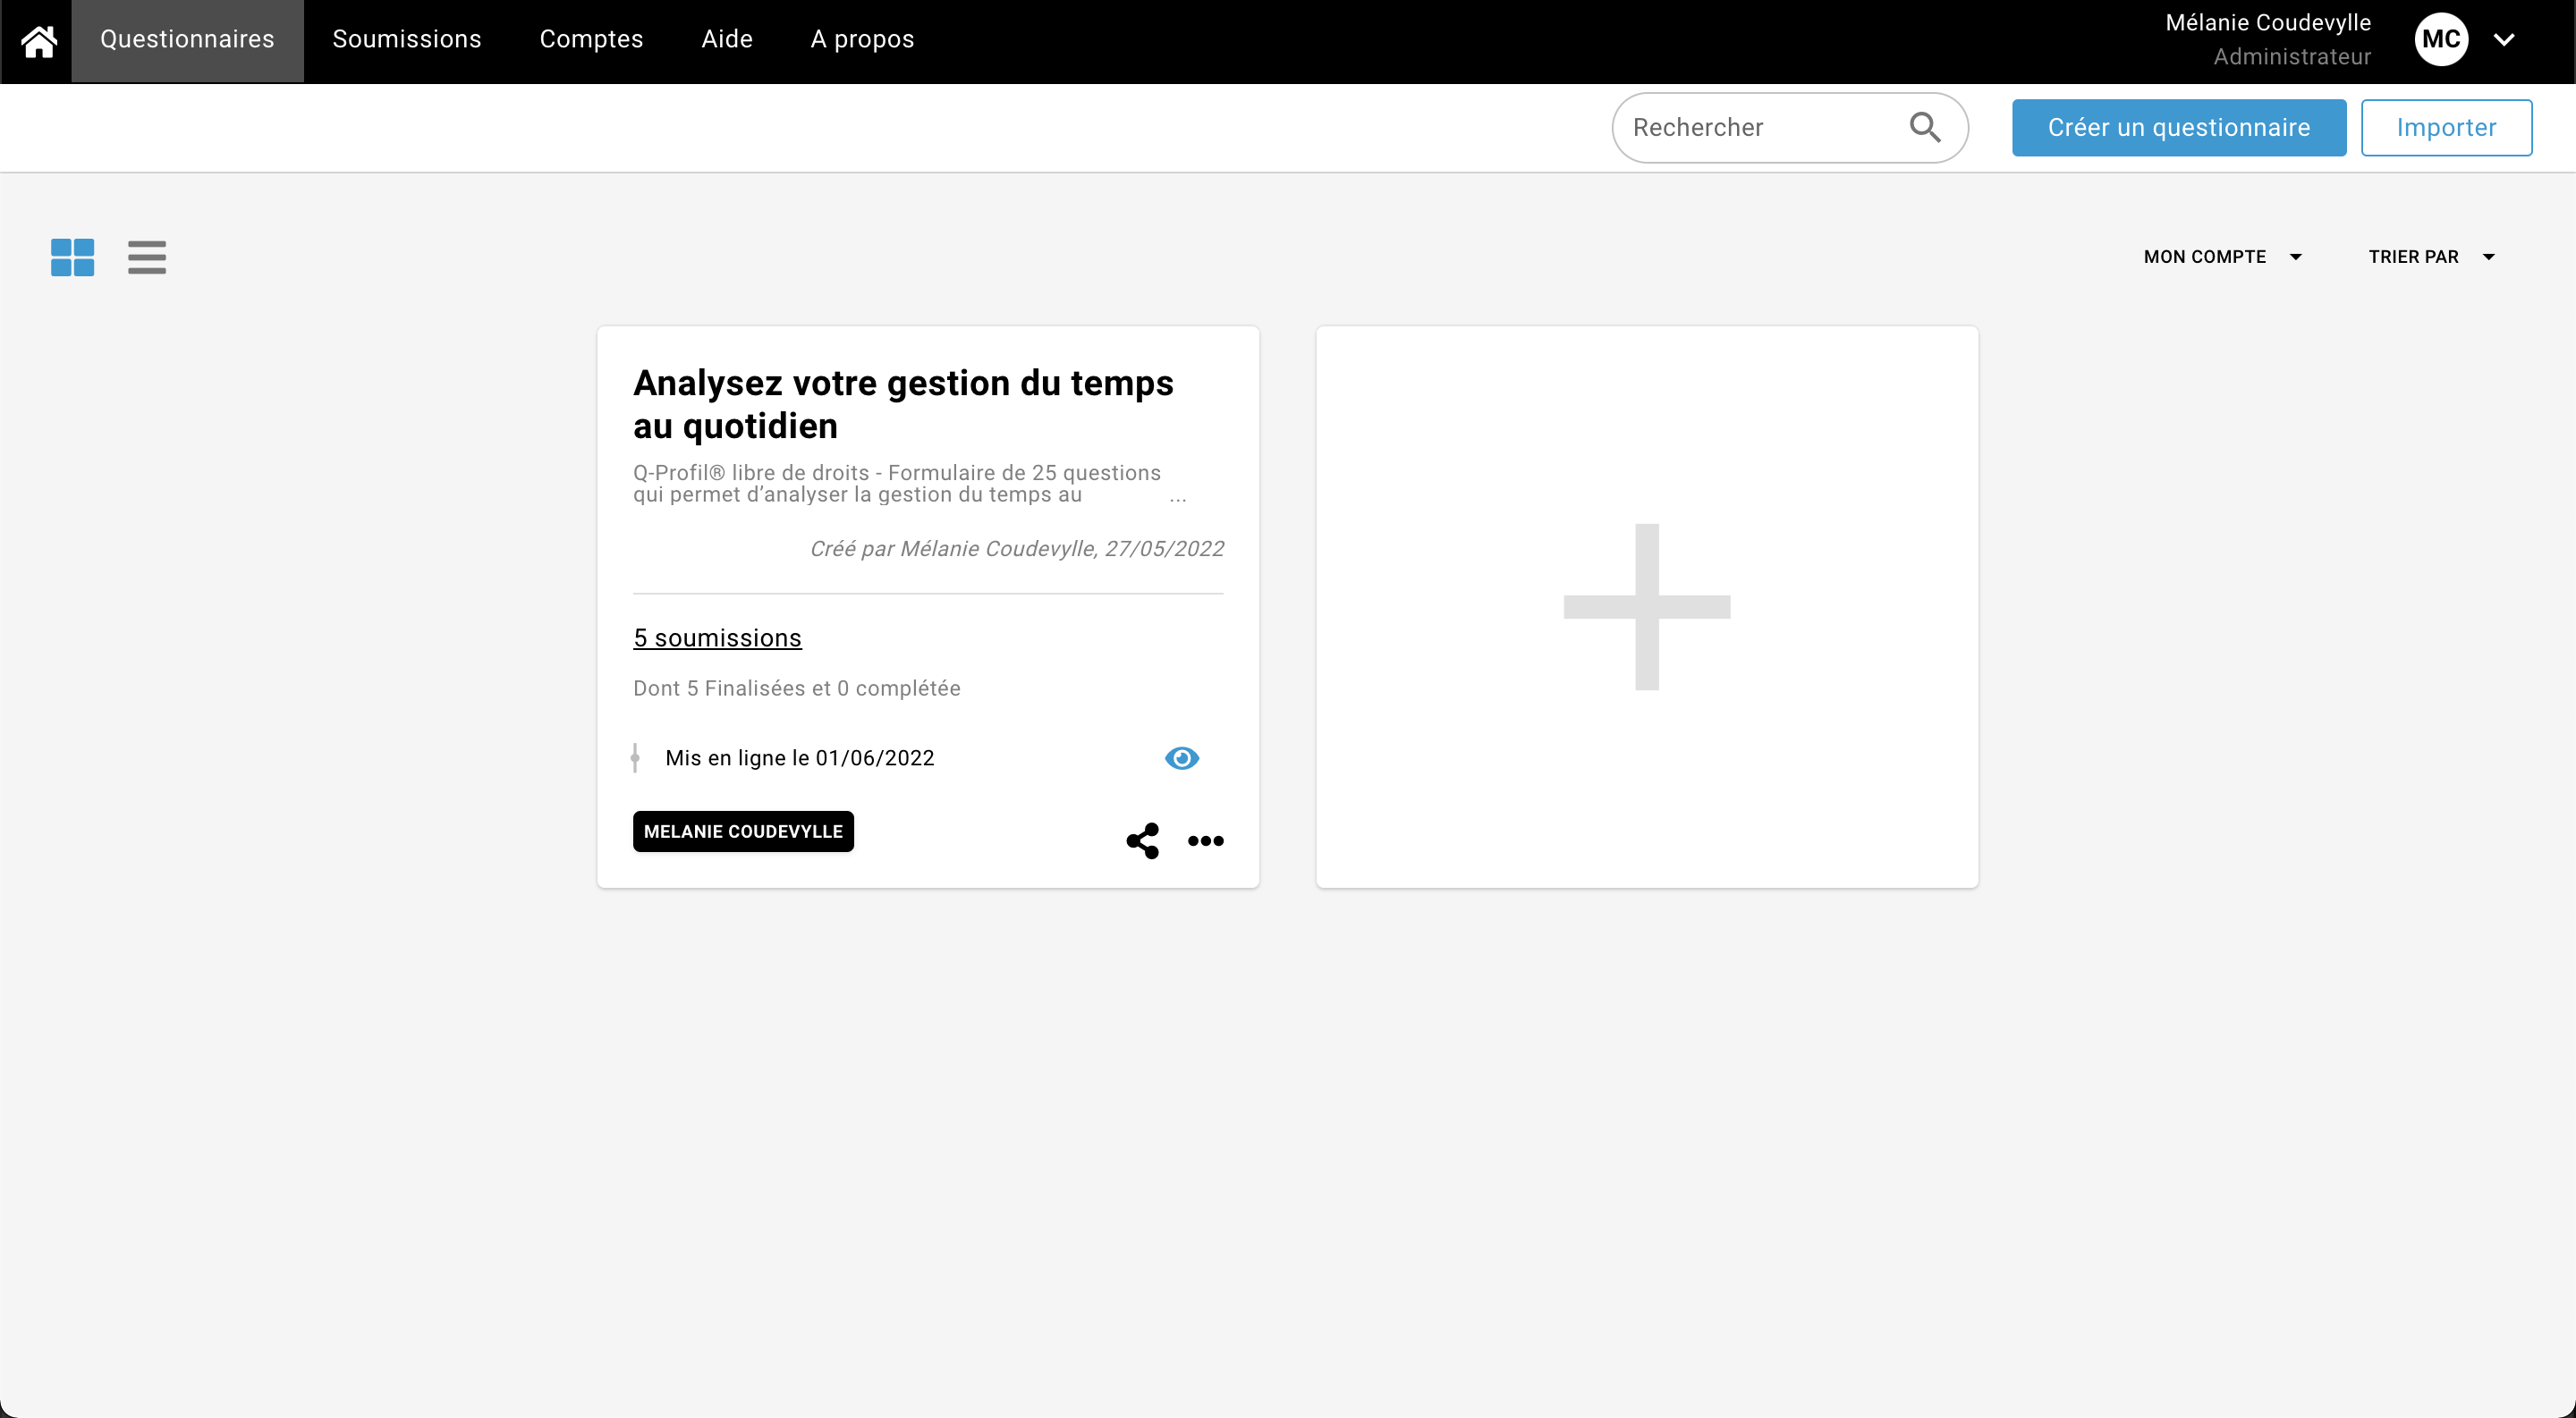Click the Créer un questionnaire button
The image size is (2576, 1418).
pos(2178,127)
